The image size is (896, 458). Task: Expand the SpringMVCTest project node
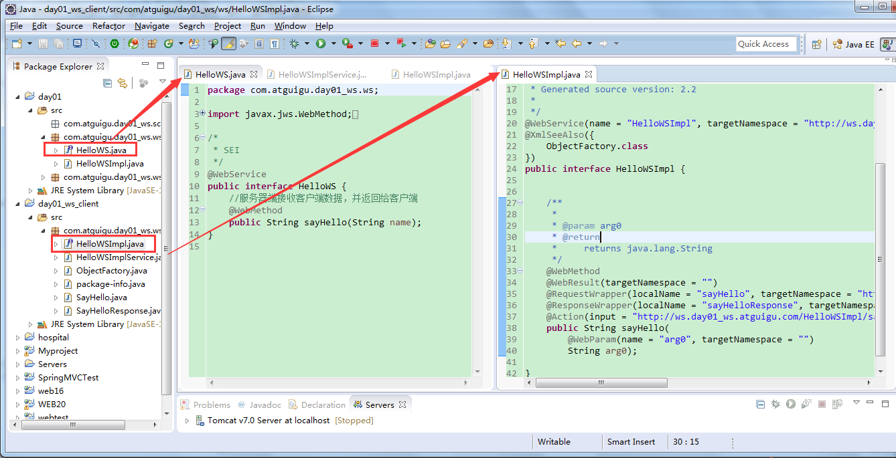(x=19, y=378)
